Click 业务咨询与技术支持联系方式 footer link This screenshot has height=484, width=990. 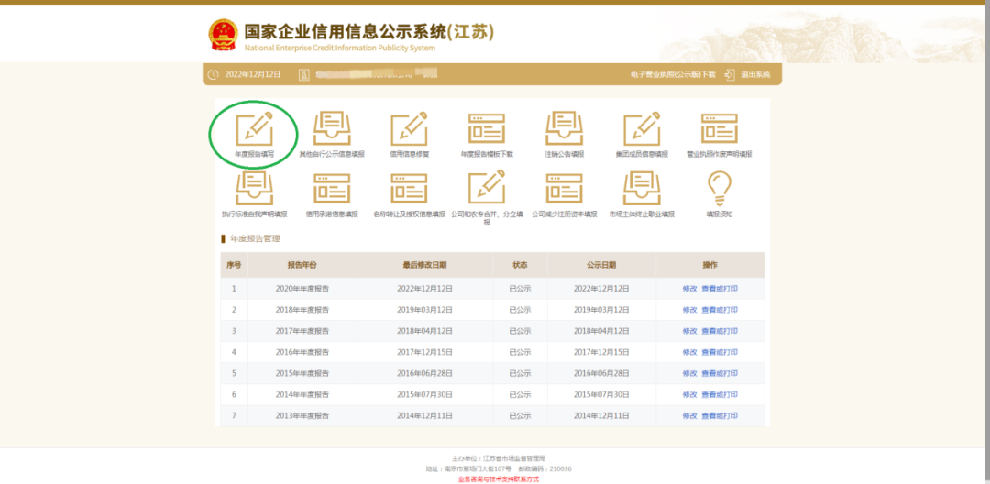tap(499, 478)
